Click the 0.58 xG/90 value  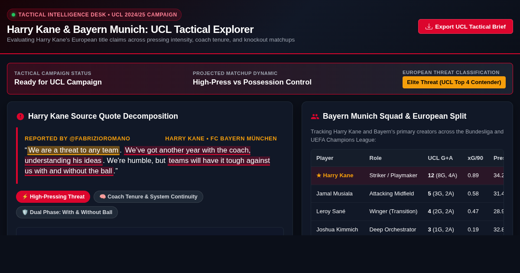473,194
